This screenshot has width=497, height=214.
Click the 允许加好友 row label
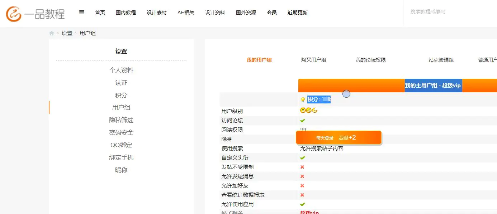pyautogui.click(x=235, y=186)
